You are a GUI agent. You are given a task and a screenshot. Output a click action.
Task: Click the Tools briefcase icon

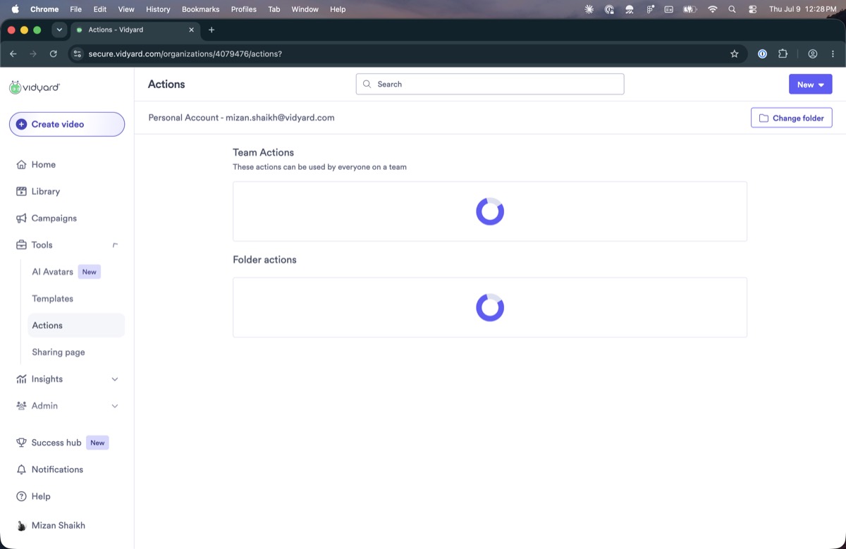21,245
